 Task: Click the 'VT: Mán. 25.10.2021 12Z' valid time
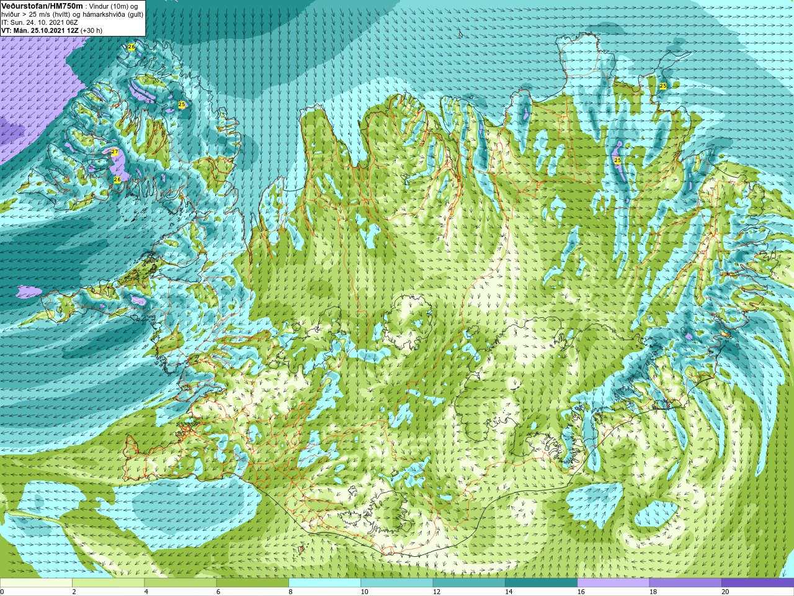pyautogui.click(x=40, y=30)
